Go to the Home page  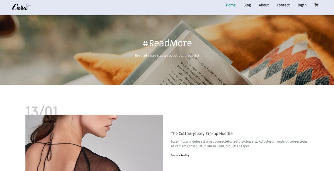[231, 5]
